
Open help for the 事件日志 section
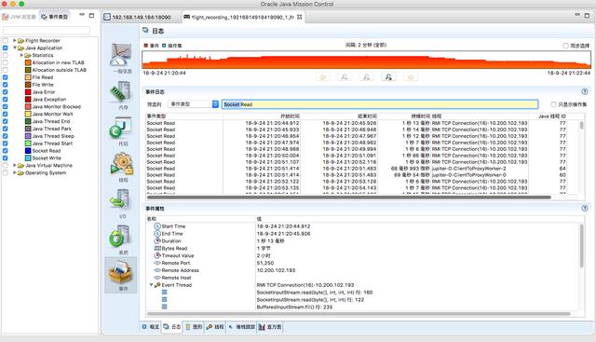(585, 91)
